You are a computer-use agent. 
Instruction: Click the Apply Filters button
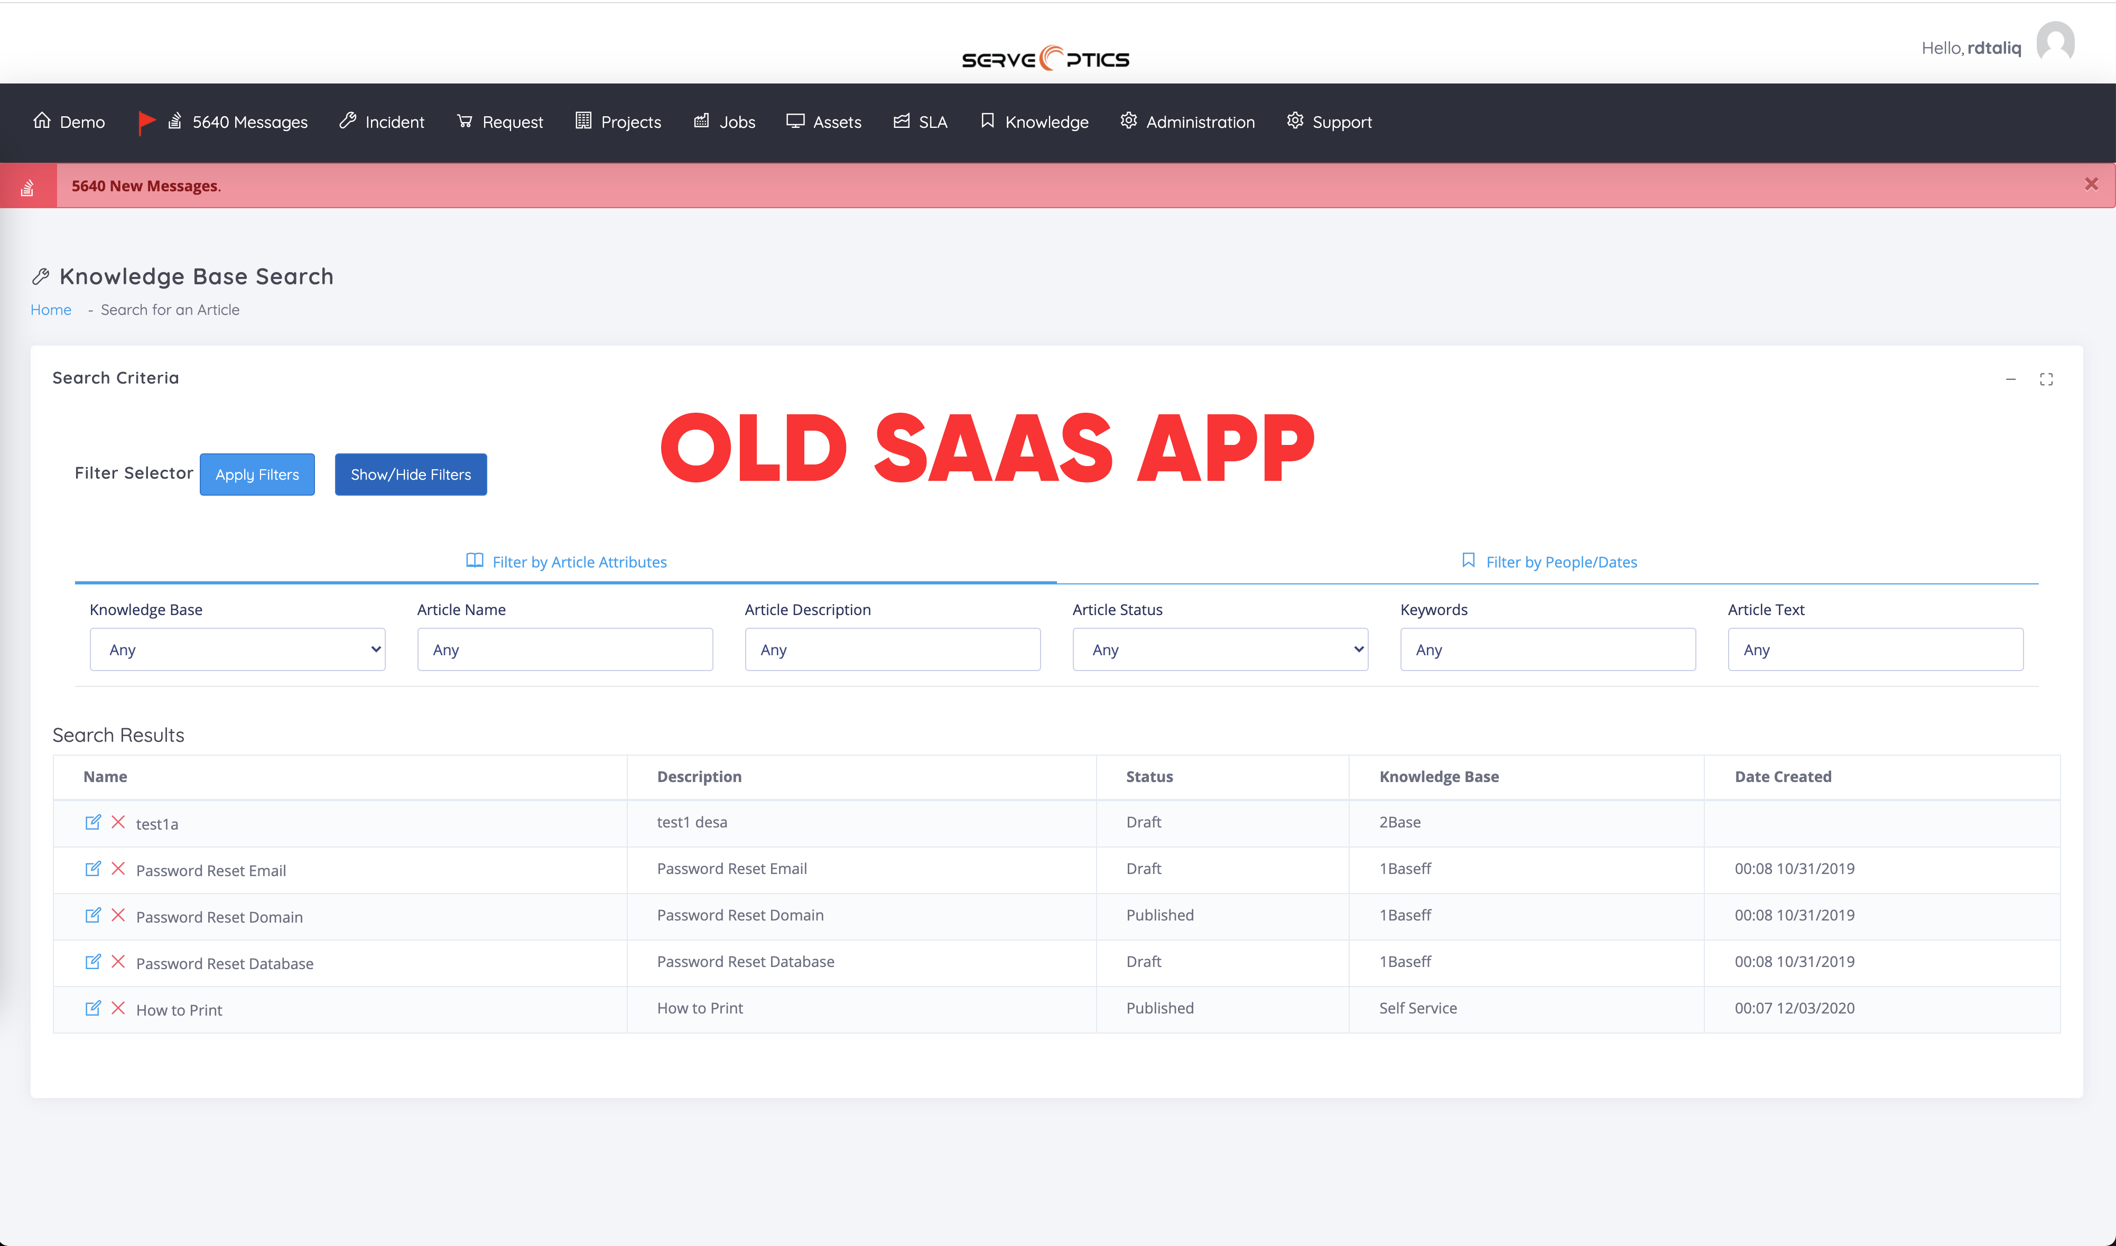257,475
